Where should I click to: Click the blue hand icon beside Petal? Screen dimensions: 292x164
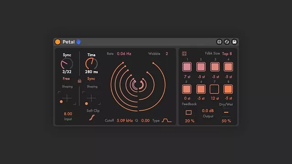78,41
